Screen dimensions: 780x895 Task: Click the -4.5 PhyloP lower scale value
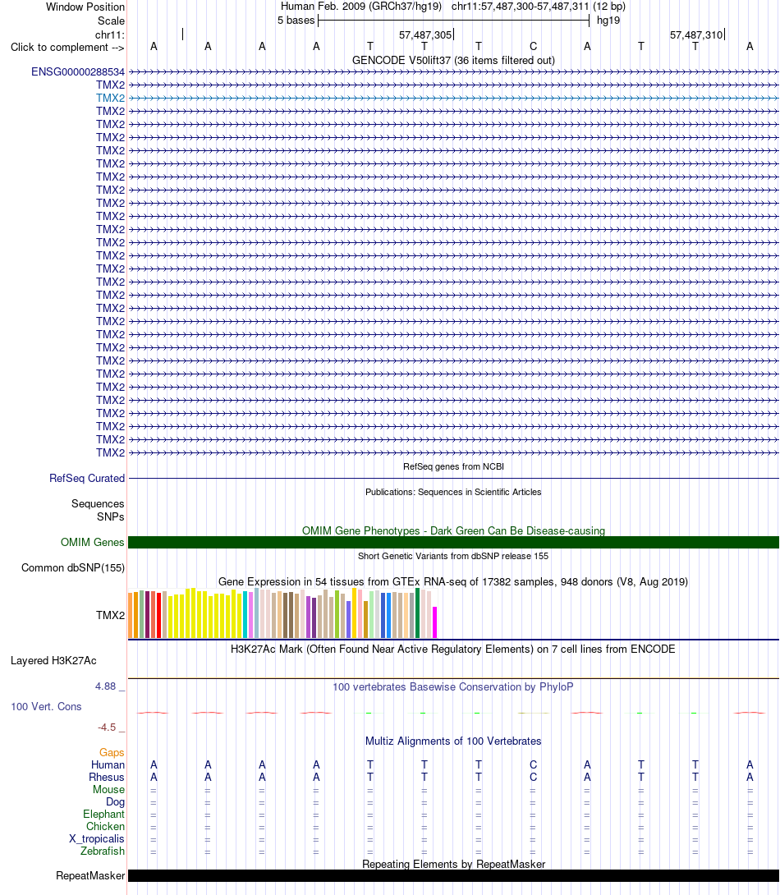point(107,727)
